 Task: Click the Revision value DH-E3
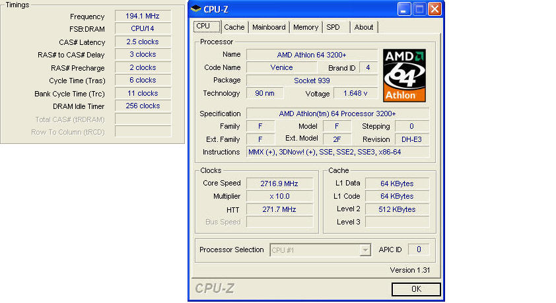click(x=411, y=139)
